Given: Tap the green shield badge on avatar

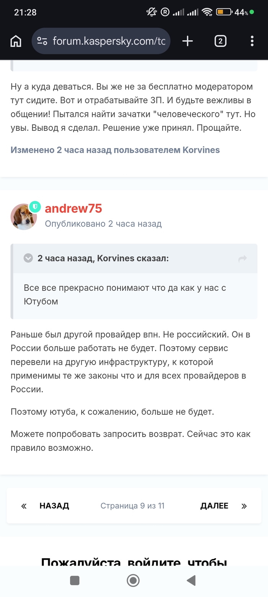Looking at the screenshot, I should click(35, 207).
